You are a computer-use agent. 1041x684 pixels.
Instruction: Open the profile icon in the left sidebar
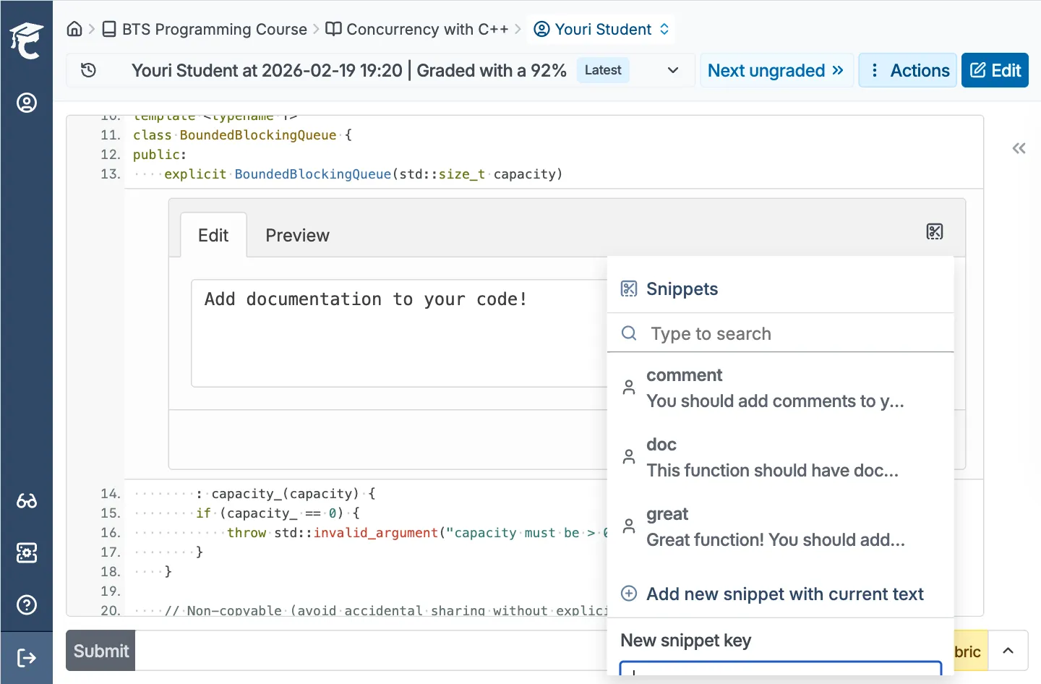pyautogui.click(x=27, y=103)
